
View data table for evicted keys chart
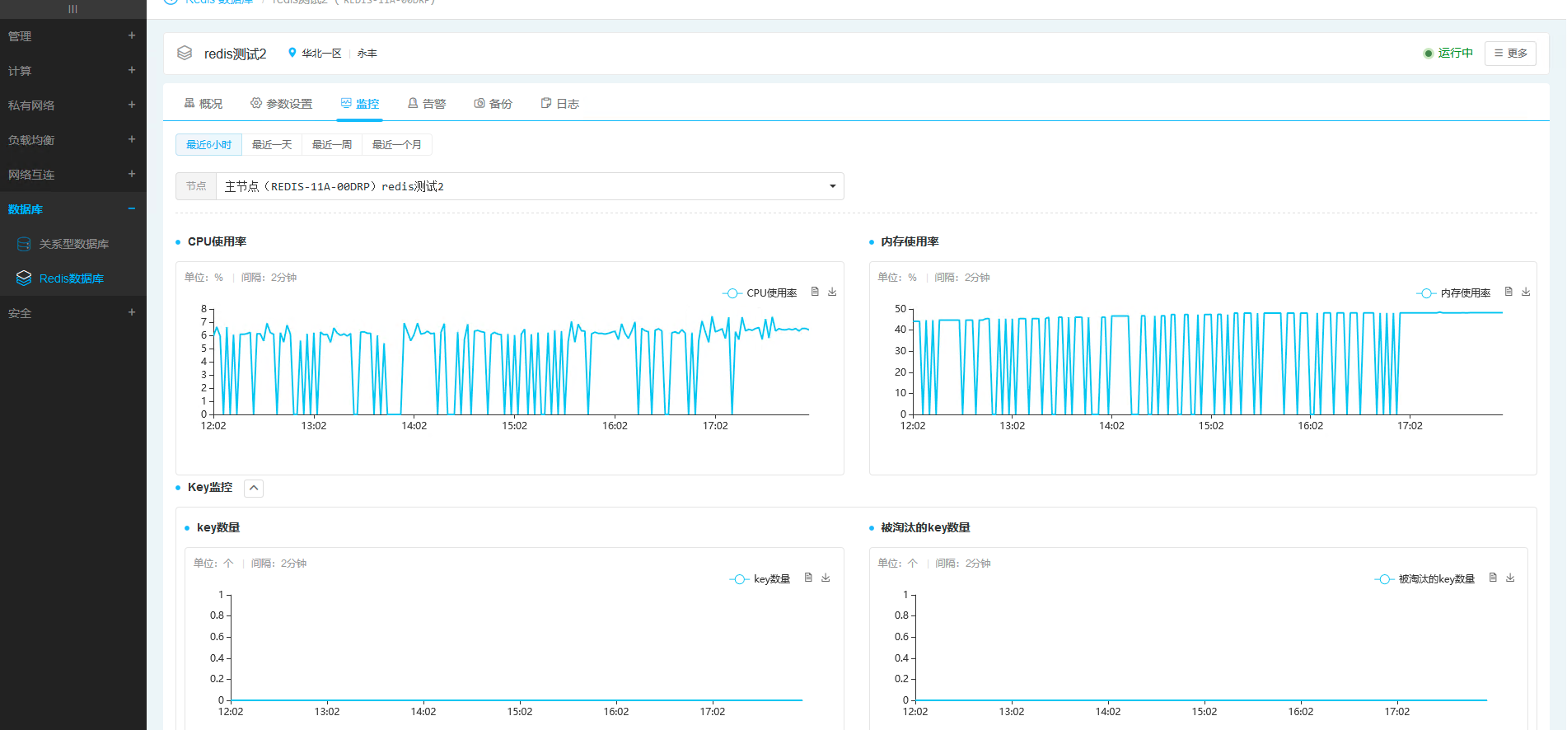click(1493, 578)
